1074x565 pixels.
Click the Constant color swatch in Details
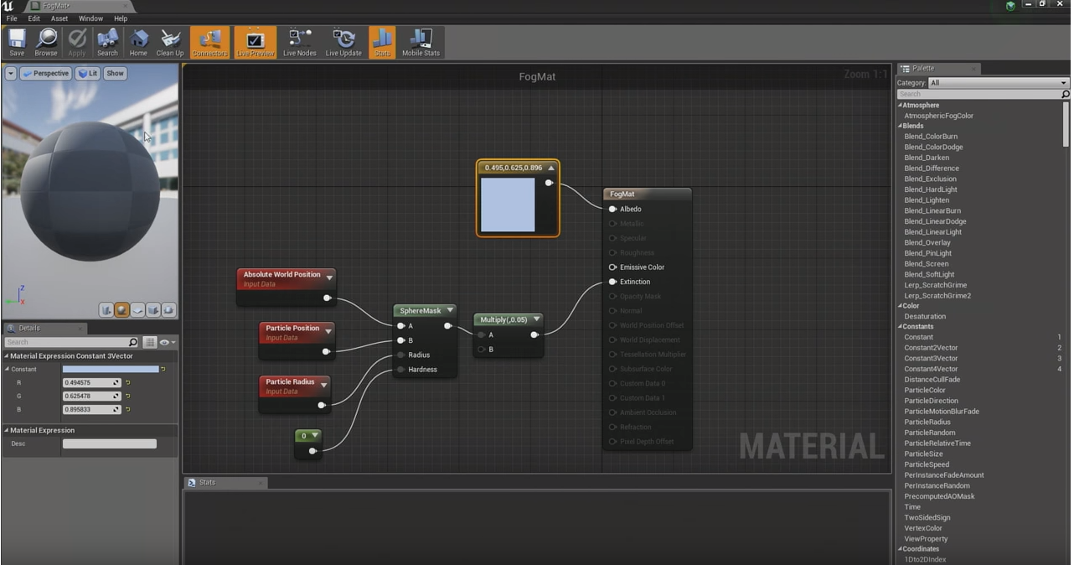[109, 369]
